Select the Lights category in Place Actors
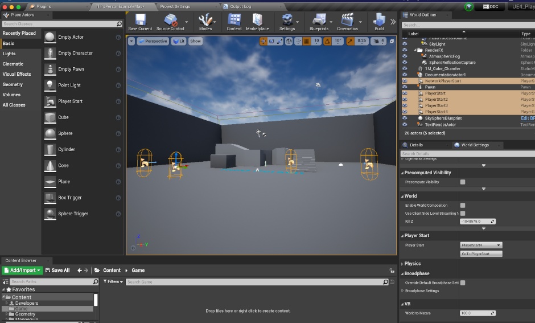 coord(9,54)
